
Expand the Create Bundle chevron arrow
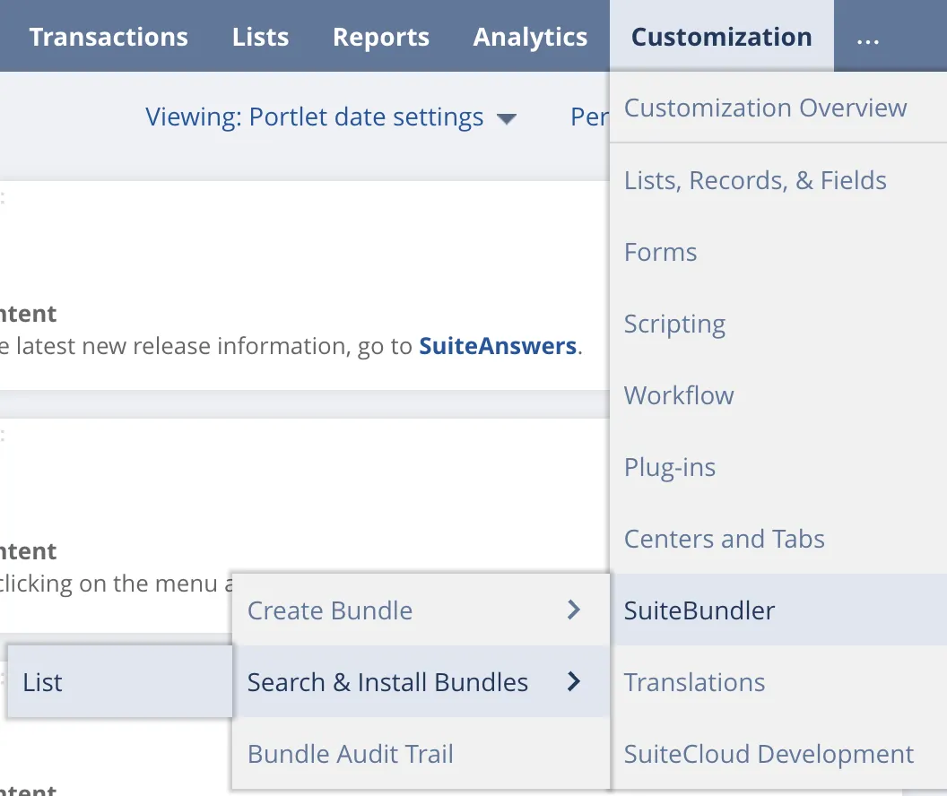coord(574,610)
